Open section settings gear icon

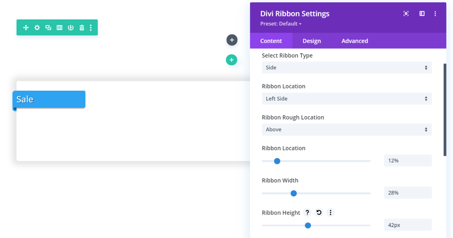(x=37, y=28)
